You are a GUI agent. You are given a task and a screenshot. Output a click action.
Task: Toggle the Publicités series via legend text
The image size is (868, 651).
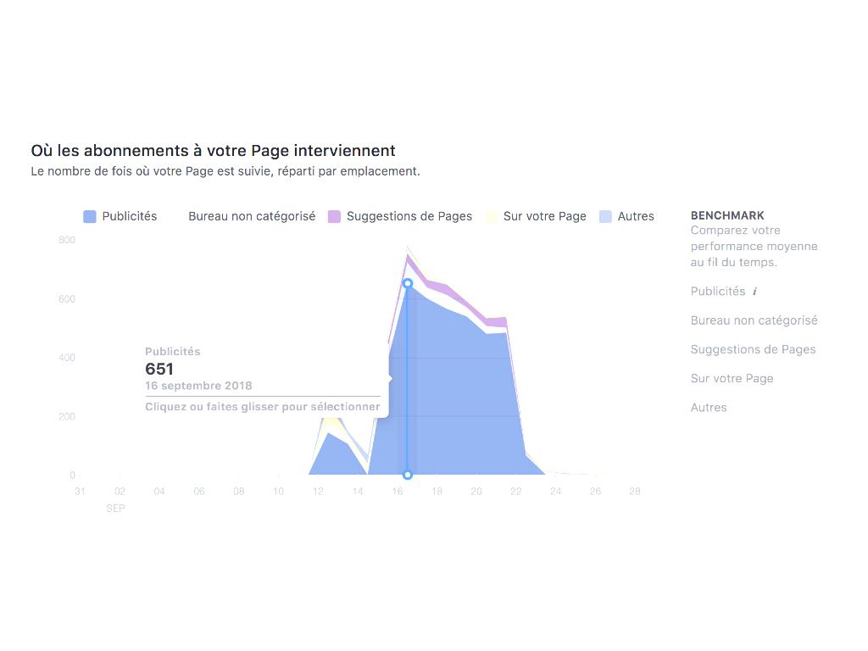coord(130,216)
